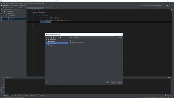174x98 pixels.
Task: Click the Name input field
Action: (94, 38)
